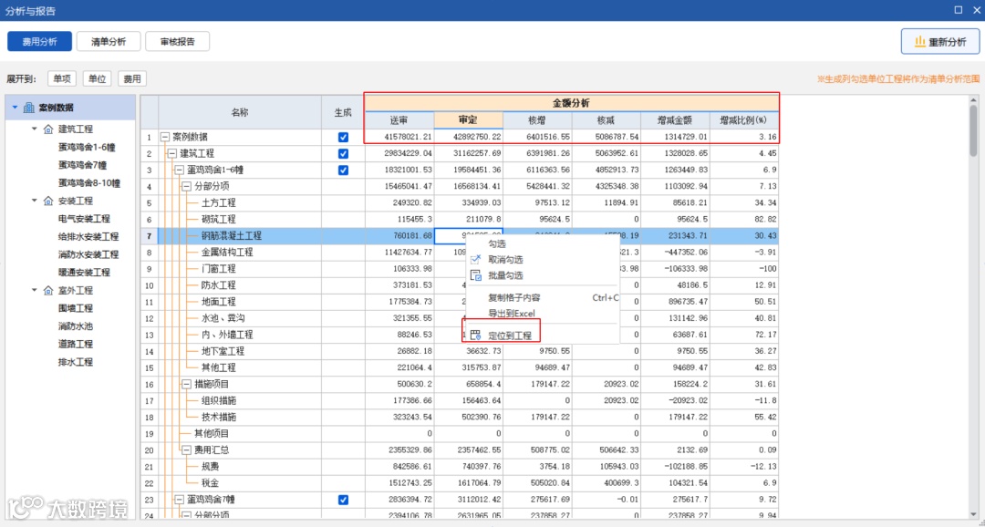This screenshot has height=527, width=985.
Task: Select 金属结构工程 row in table
Action: 459,252
